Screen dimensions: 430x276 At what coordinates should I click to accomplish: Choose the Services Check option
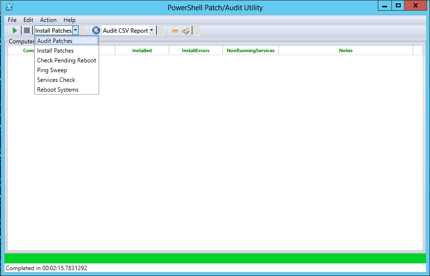point(56,80)
